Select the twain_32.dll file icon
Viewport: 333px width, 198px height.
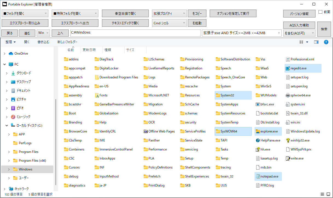pos(287,113)
